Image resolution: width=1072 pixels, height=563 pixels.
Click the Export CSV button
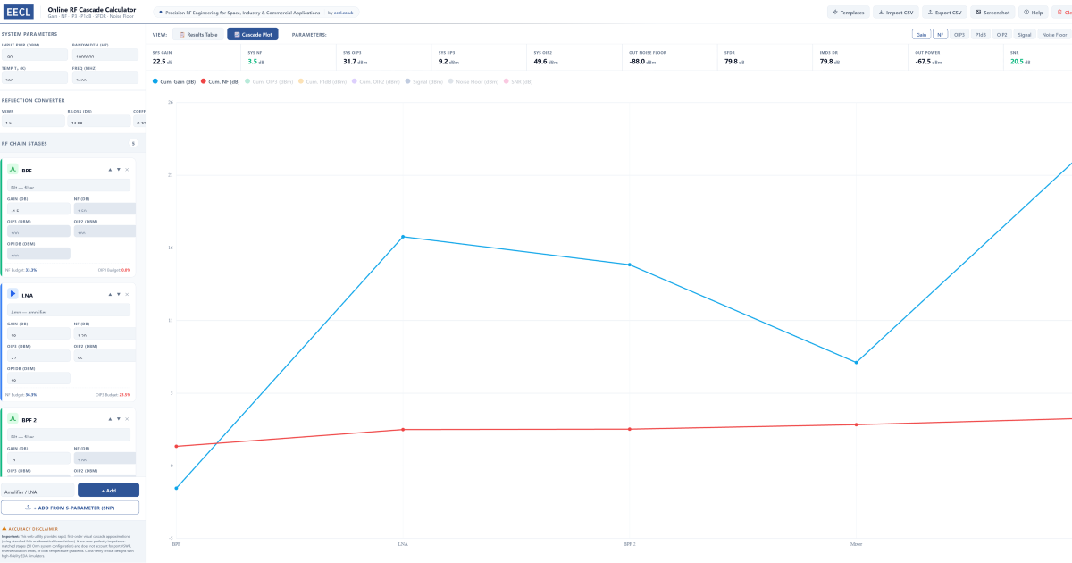pos(944,13)
